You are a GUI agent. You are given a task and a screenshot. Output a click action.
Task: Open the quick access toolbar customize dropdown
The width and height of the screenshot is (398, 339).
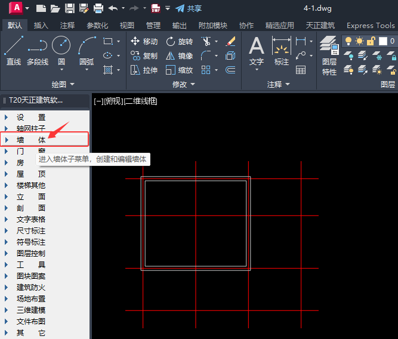168,8
